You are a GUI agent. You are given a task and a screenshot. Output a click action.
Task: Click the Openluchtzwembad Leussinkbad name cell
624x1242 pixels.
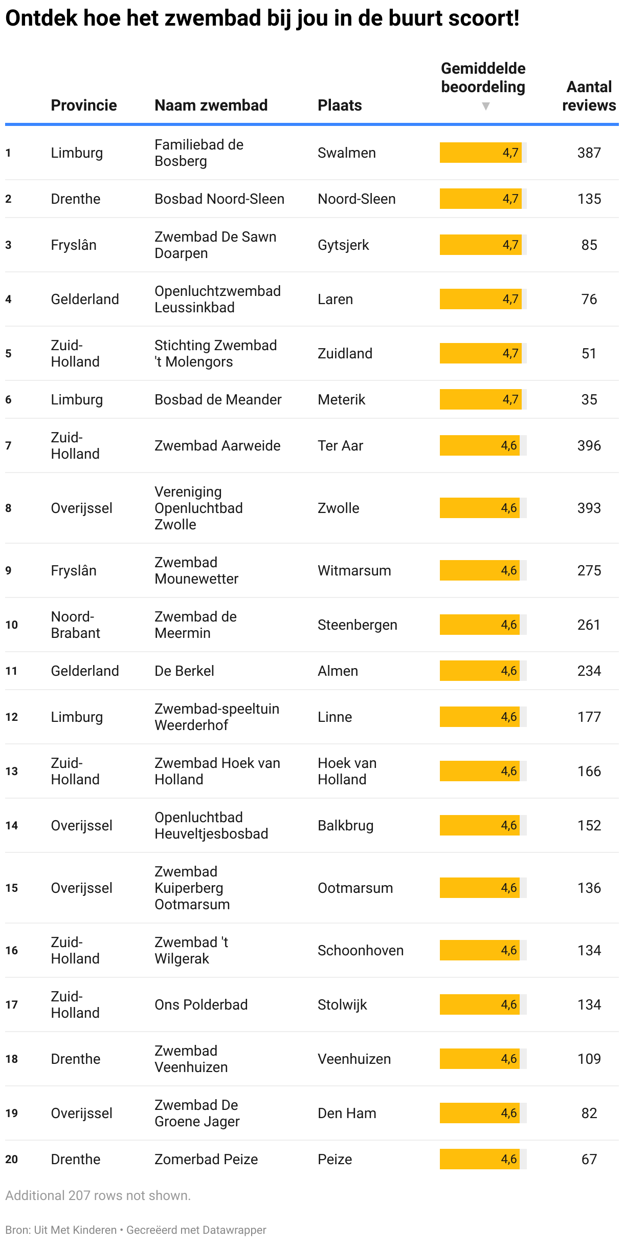pos(217,299)
